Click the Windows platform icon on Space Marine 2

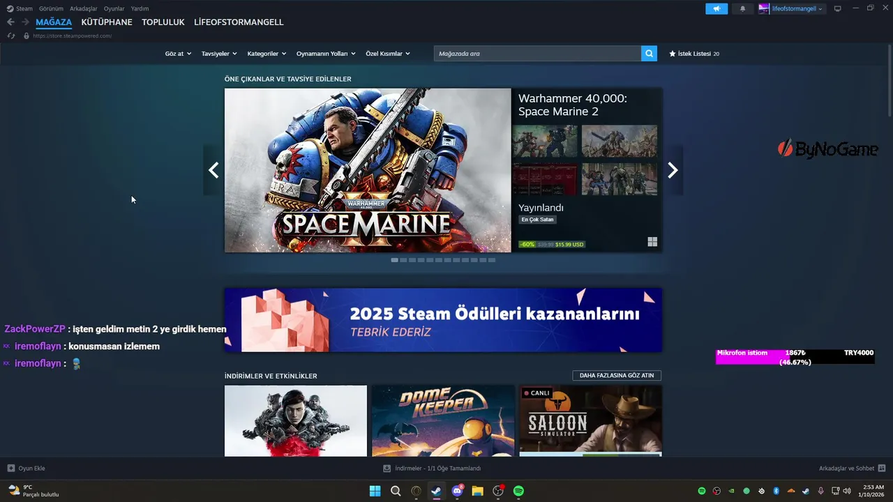pyautogui.click(x=652, y=242)
